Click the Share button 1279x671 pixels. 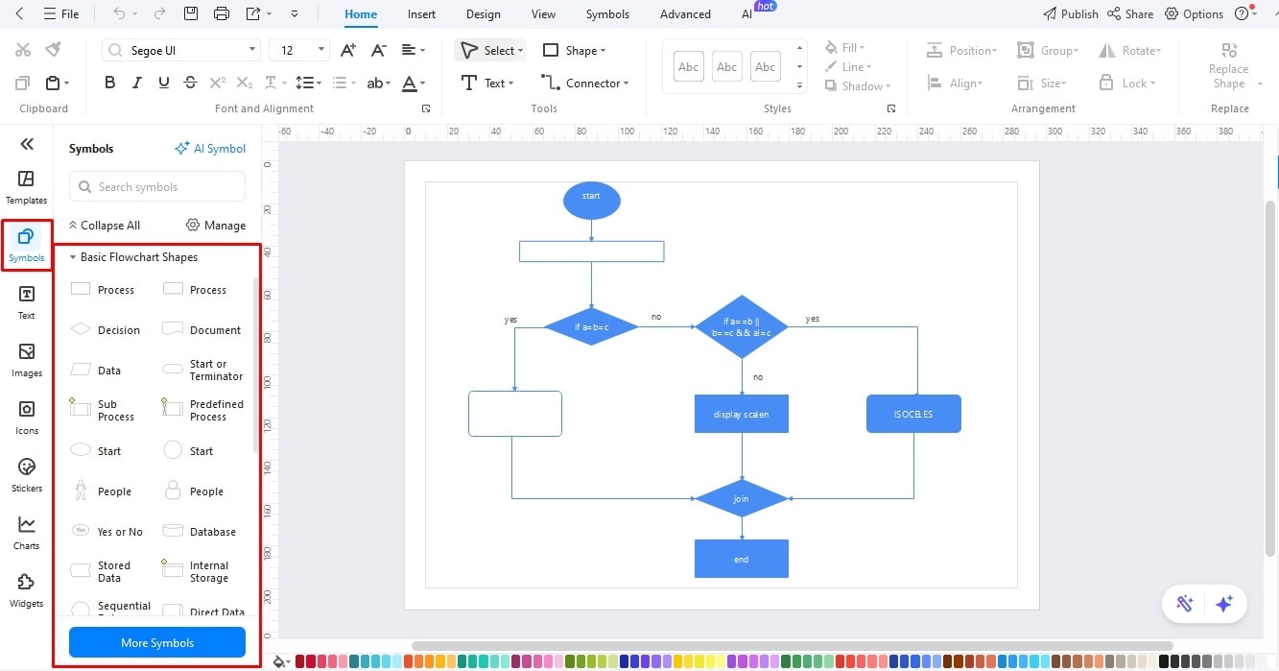point(1130,14)
